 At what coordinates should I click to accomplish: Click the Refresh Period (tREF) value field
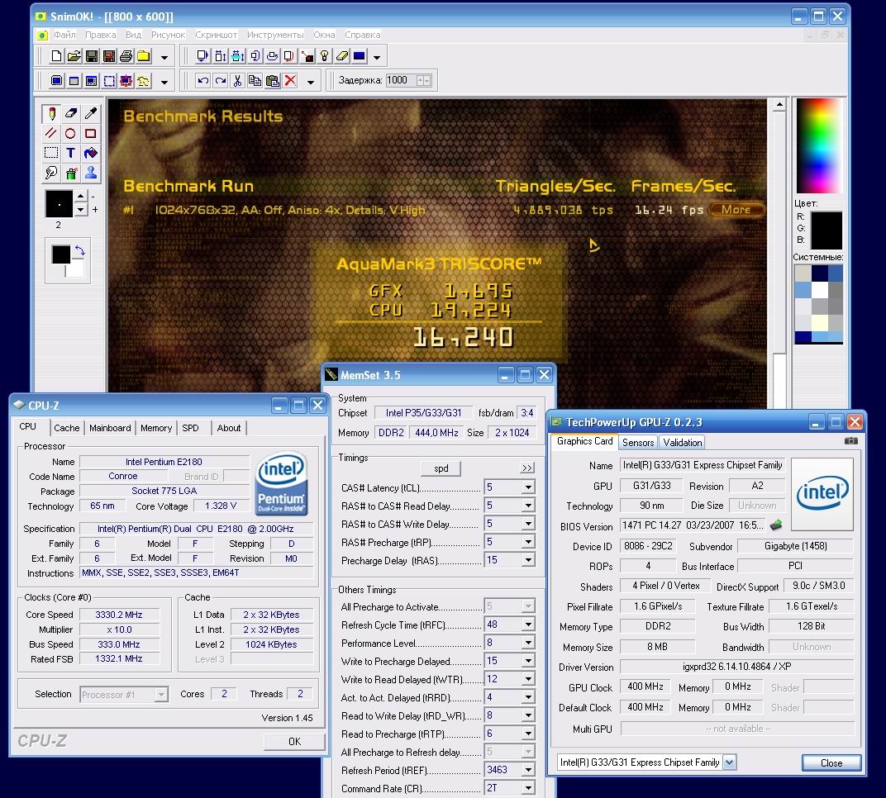pyautogui.click(x=501, y=770)
